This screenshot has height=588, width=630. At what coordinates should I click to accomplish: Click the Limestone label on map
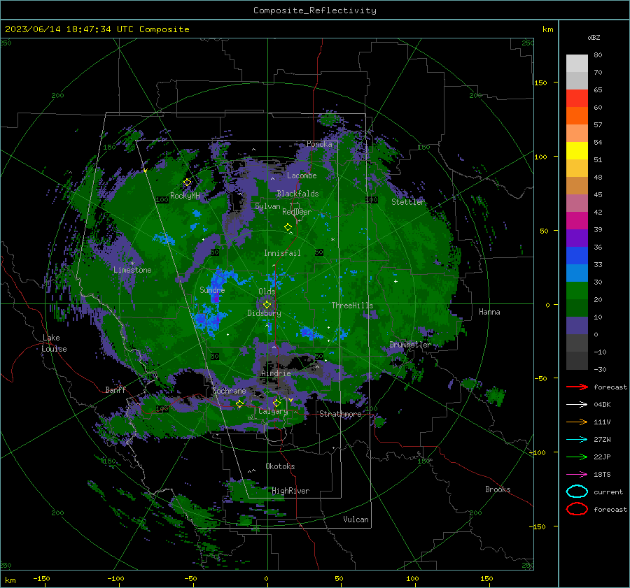click(x=132, y=270)
